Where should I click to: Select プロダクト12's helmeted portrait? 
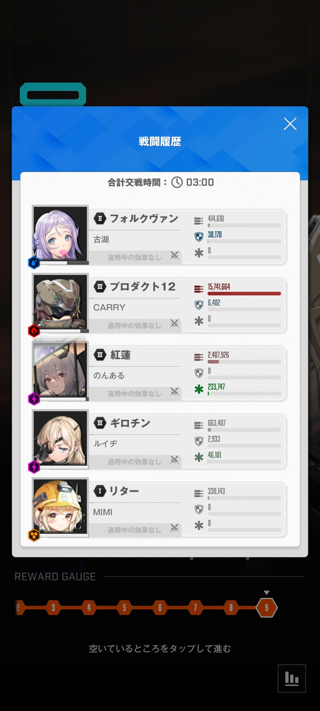pyautogui.click(x=60, y=302)
